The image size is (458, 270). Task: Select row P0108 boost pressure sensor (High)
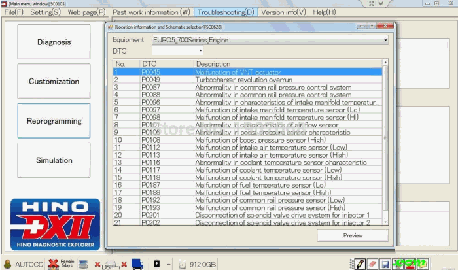pos(247,140)
